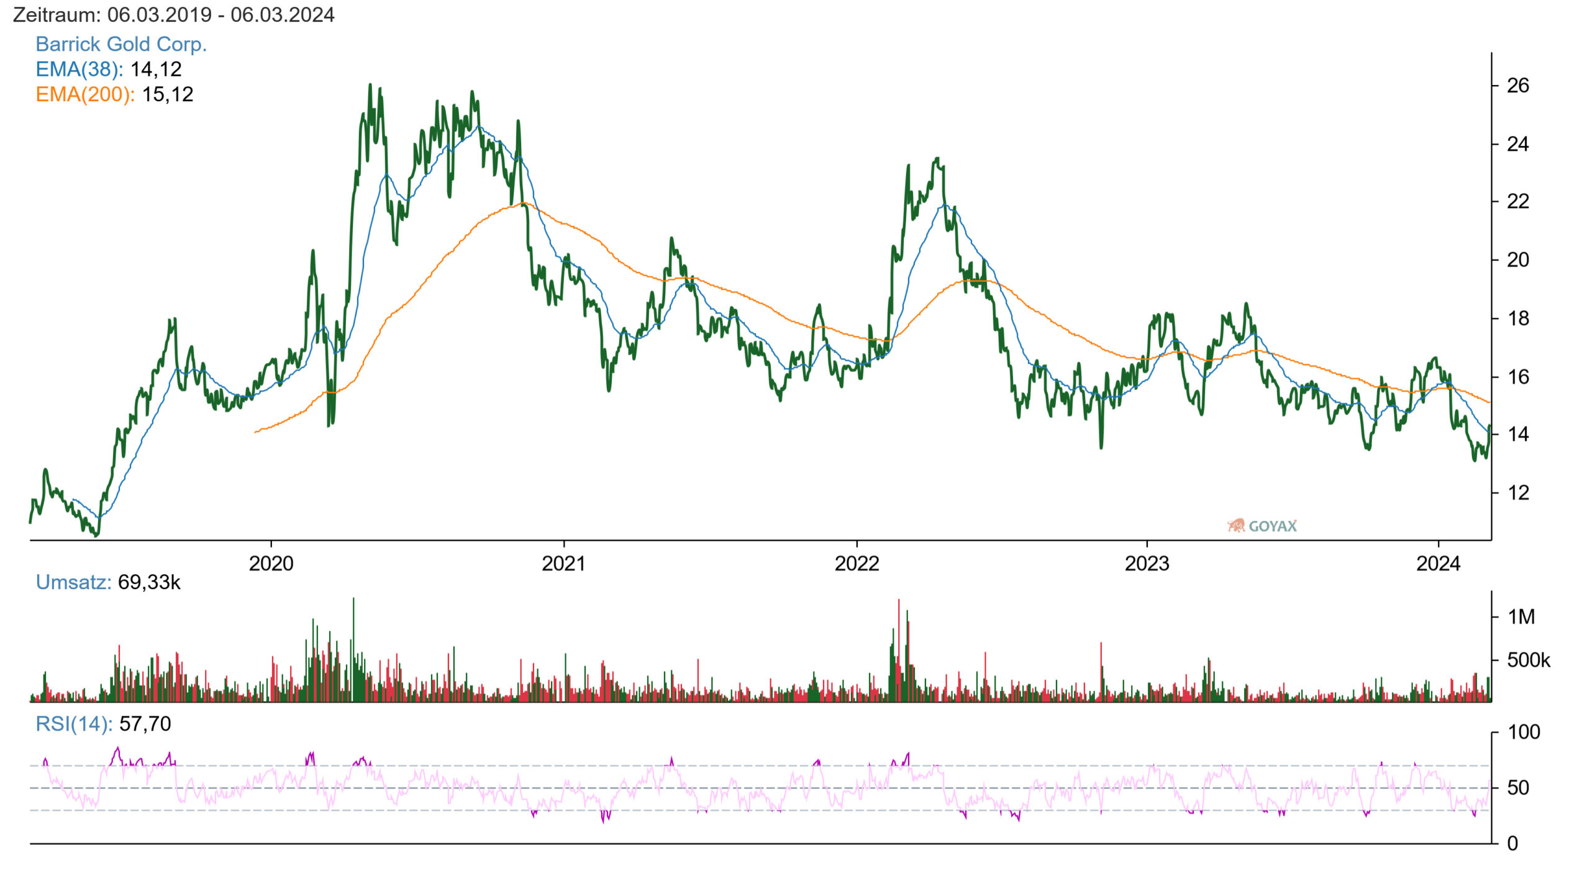Click the 2024 x-axis label
The width and height of the screenshot is (1590, 887).
point(1438,564)
